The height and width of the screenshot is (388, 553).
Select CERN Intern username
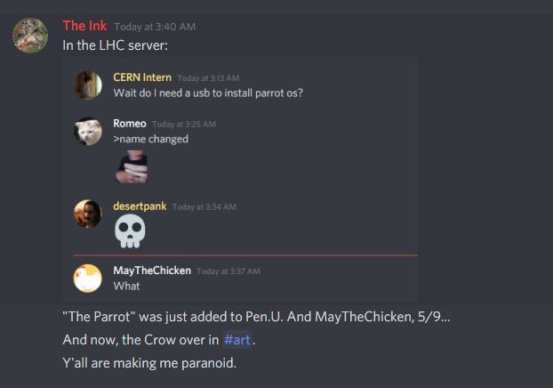click(142, 77)
